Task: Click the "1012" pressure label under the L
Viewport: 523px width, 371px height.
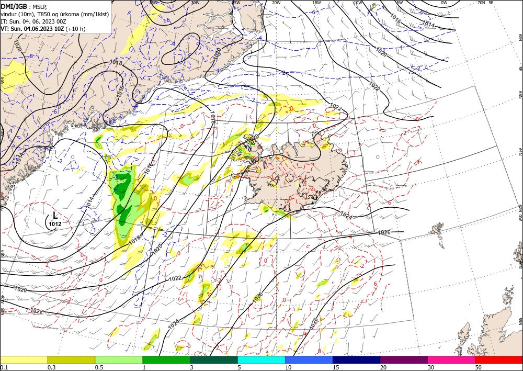Action: (x=55, y=224)
